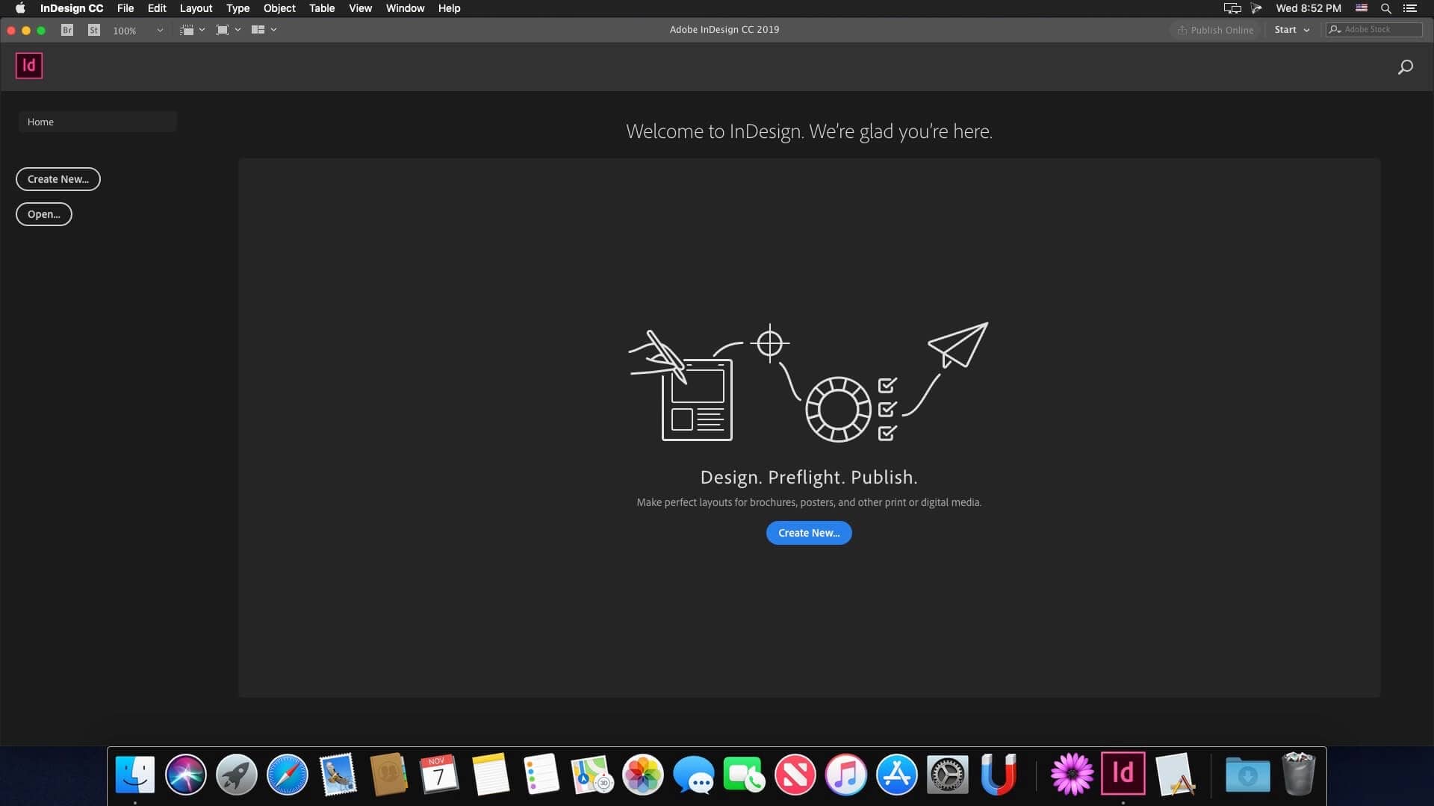The height and width of the screenshot is (806, 1434).
Task: Click the Open... button on sidebar
Action: 43,213
